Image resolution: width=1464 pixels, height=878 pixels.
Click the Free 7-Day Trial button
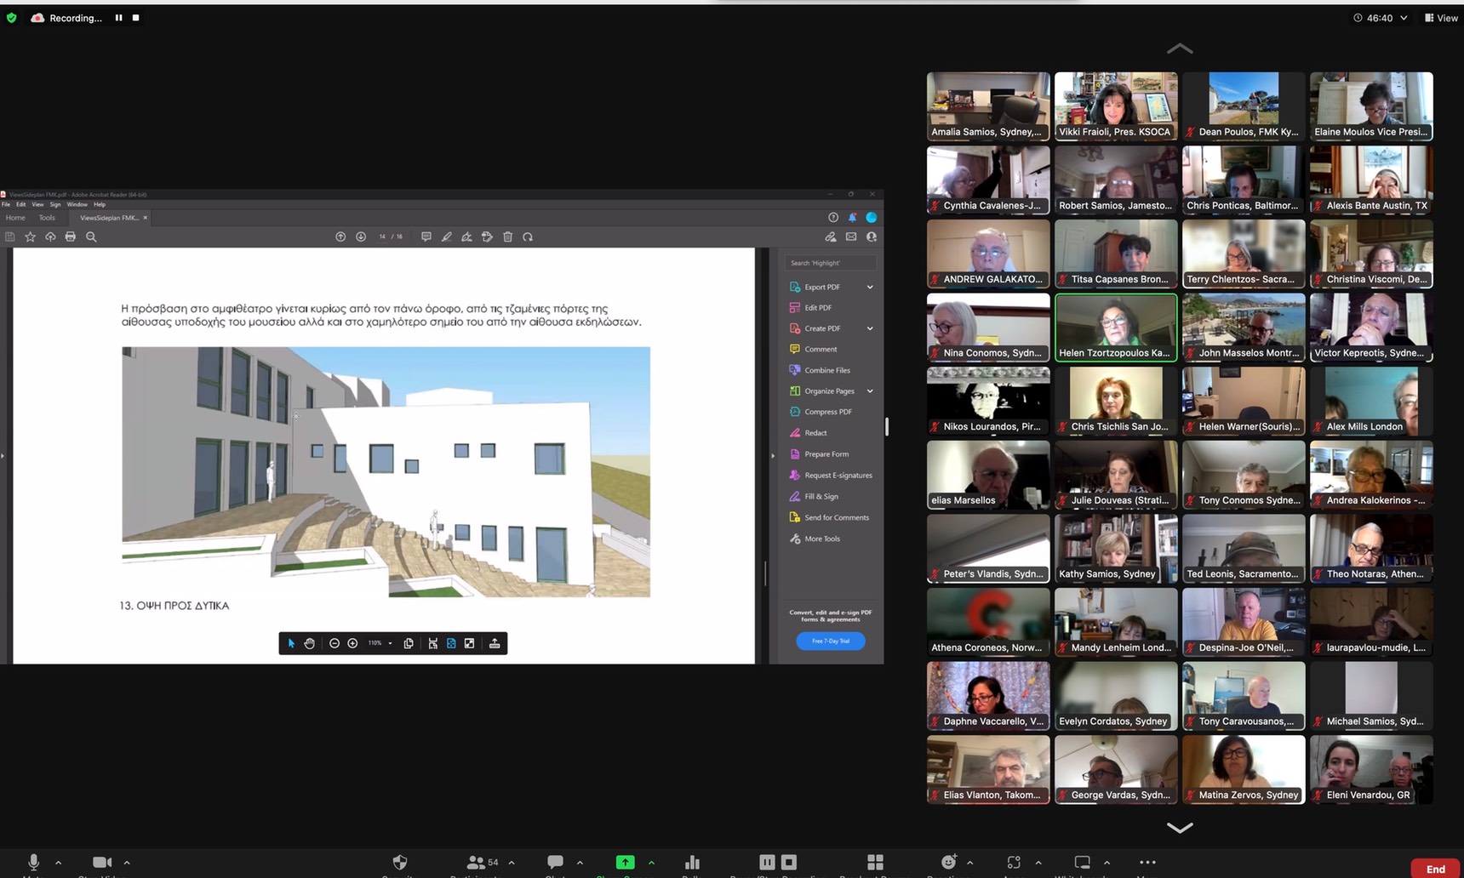pyautogui.click(x=831, y=641)
